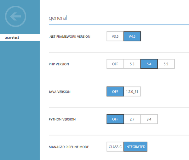Click the MANAGED PIPELINE MODE label
Image resolution: width=189 pixels, height=160 pixels.
(69, 147)
